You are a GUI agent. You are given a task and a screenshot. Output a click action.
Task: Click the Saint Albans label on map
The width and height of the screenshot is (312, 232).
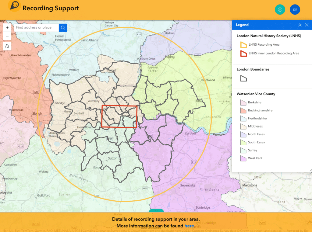tap(89, 40)
